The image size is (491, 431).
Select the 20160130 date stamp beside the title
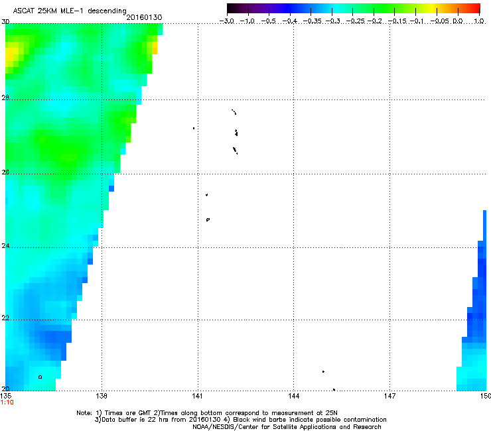(144, 17)
